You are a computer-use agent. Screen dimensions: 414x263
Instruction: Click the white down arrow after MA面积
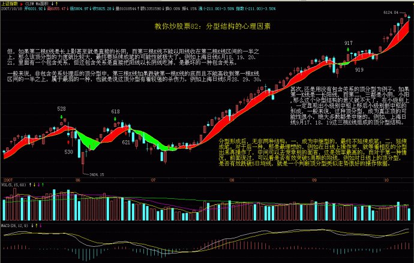52,4
